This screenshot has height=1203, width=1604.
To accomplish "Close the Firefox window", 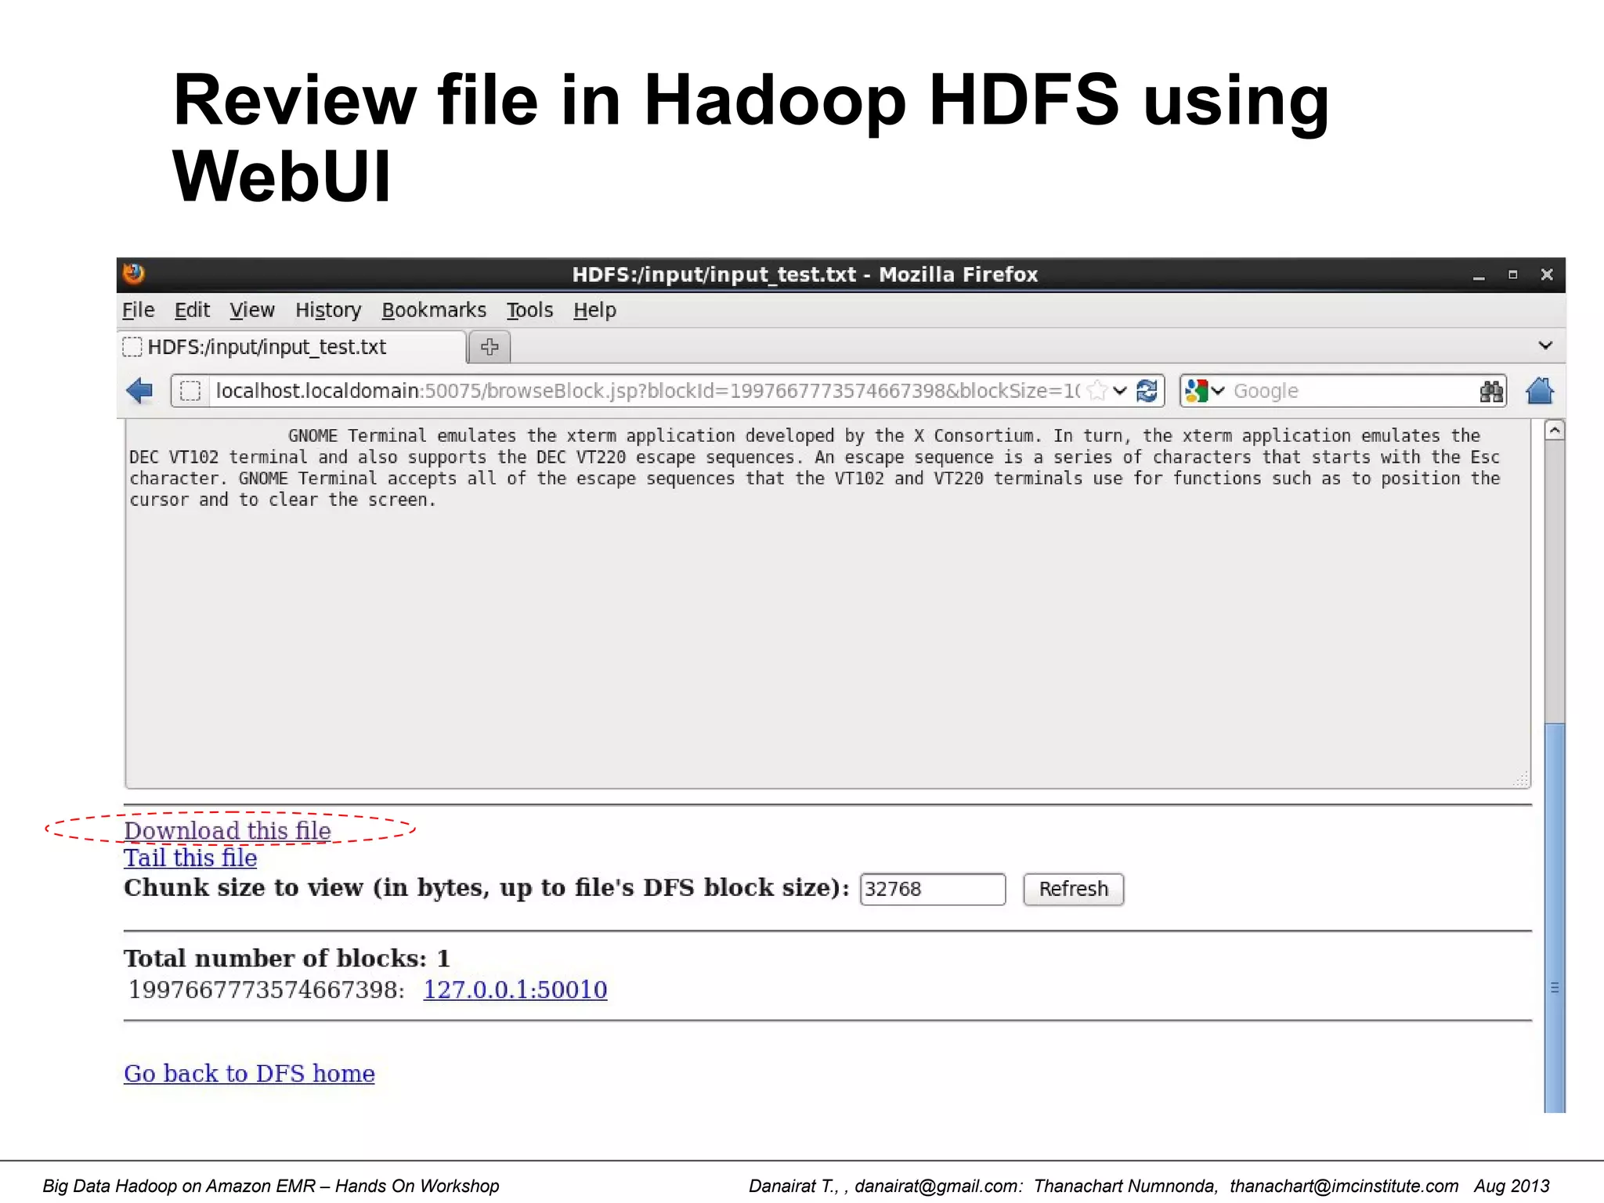I will [1547, 274].
